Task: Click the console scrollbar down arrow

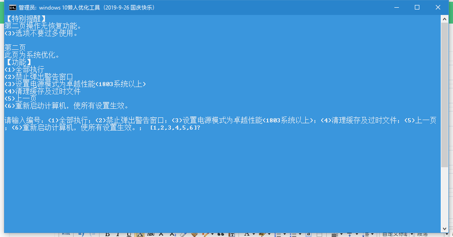Action: 444,229
